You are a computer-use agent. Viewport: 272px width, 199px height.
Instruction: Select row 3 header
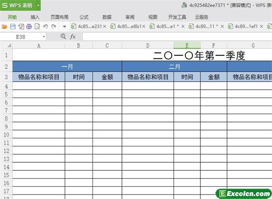tap(6, 77)
